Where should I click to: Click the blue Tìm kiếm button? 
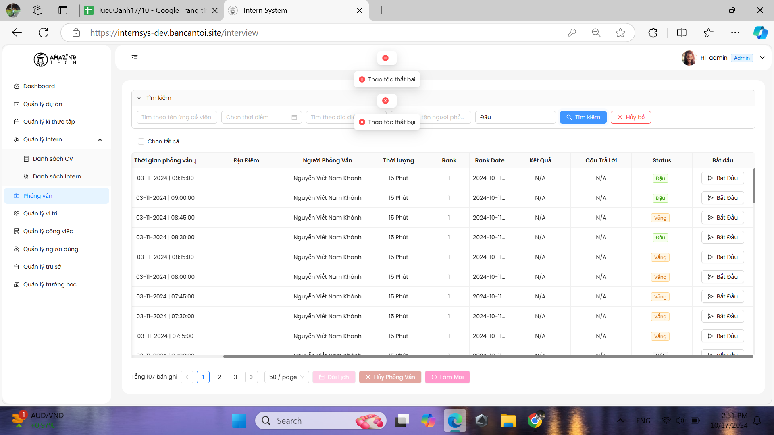[x=583, y=117]
